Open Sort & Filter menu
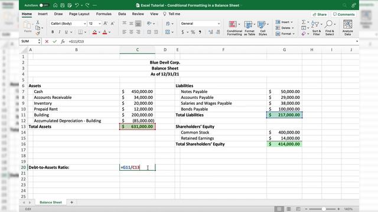This screenshot has width=378, height=212. 317,28
